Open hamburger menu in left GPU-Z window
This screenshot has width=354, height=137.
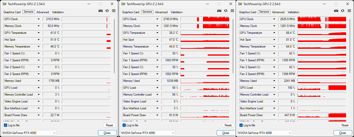114,11
